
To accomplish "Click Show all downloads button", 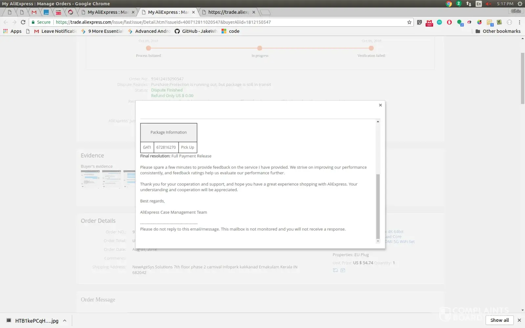I will pos(499,320).
